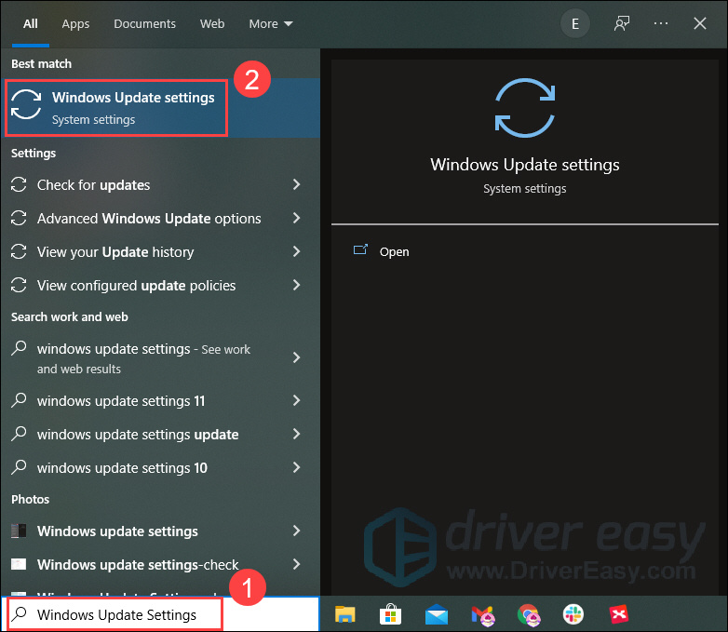Click the magnifier icon beside 'windows update settings 11'
This screenshot has height=632, width=728.
(x=19, y=400)
